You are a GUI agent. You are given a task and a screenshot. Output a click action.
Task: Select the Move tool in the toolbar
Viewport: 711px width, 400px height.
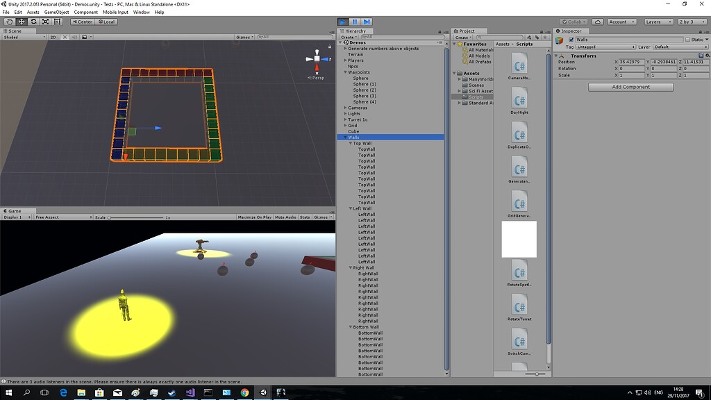[x=22, y=22]
